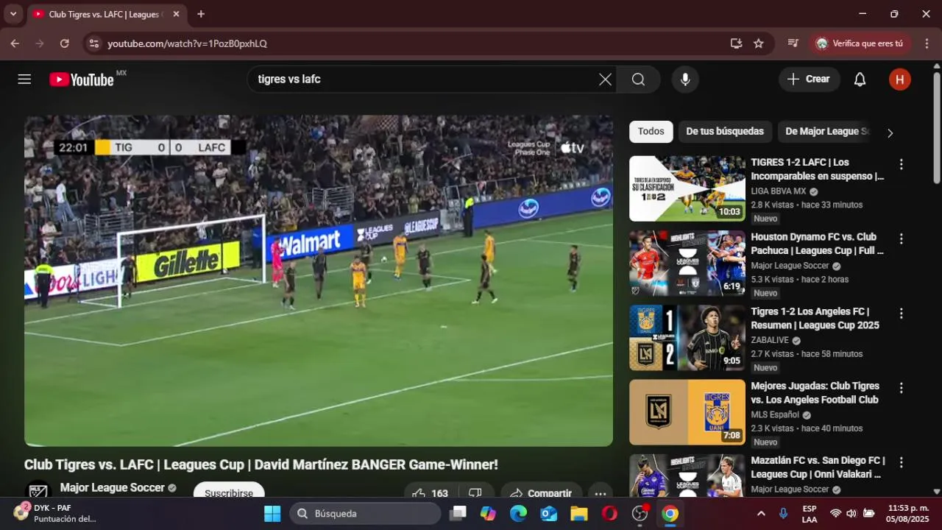Open options for Tigres 1-2 Los Angeles Resumen
The image size is (942, 530).
coord(901,314)
